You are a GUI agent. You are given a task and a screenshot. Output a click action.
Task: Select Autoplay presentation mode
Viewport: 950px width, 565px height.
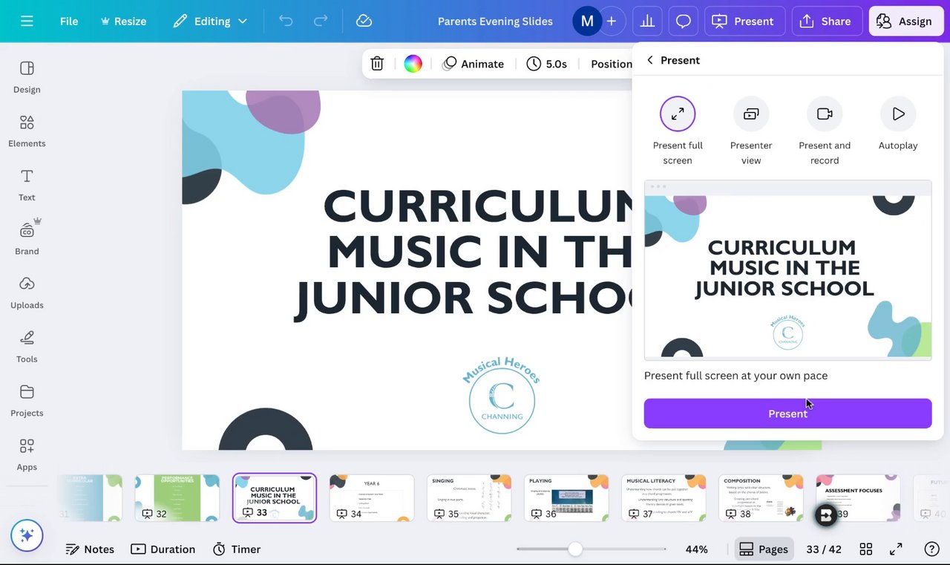pyautogui.click(x=898, y=124)
